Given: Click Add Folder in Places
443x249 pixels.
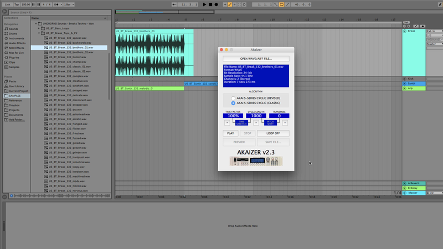Looking at the screenshot, I should point(17,120).
